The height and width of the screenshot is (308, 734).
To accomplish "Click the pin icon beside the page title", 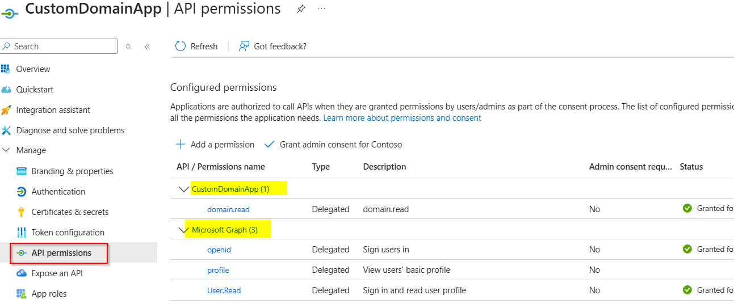I will coord(301,10).
